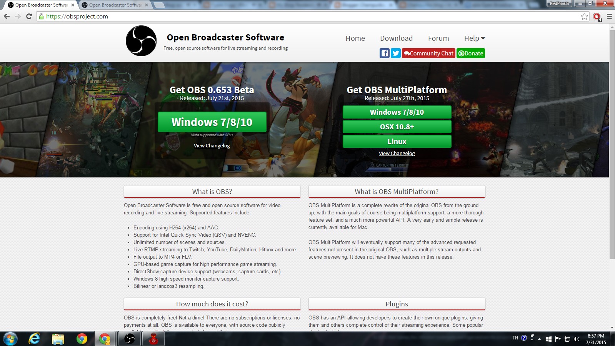The width and height of the screenshot is (615, 346).
Task: Click the 'How much does it cost?' heading
Action: coord(212,304)
